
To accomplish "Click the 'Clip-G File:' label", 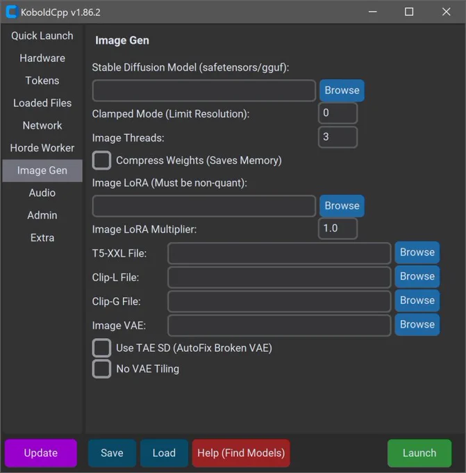I will point(116,302).
